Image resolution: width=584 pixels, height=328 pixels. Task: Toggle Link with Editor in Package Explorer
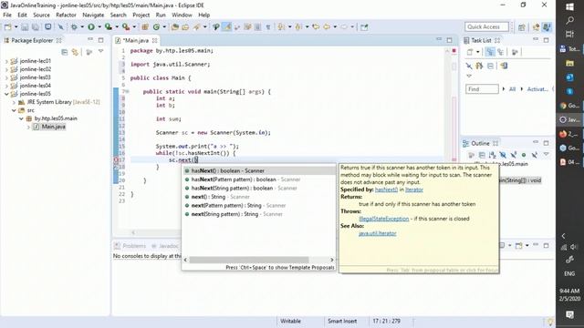click(75, 52)
